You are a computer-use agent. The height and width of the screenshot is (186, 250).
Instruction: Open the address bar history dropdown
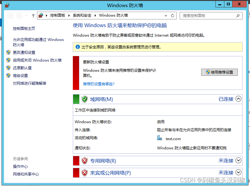click(166, 16)
